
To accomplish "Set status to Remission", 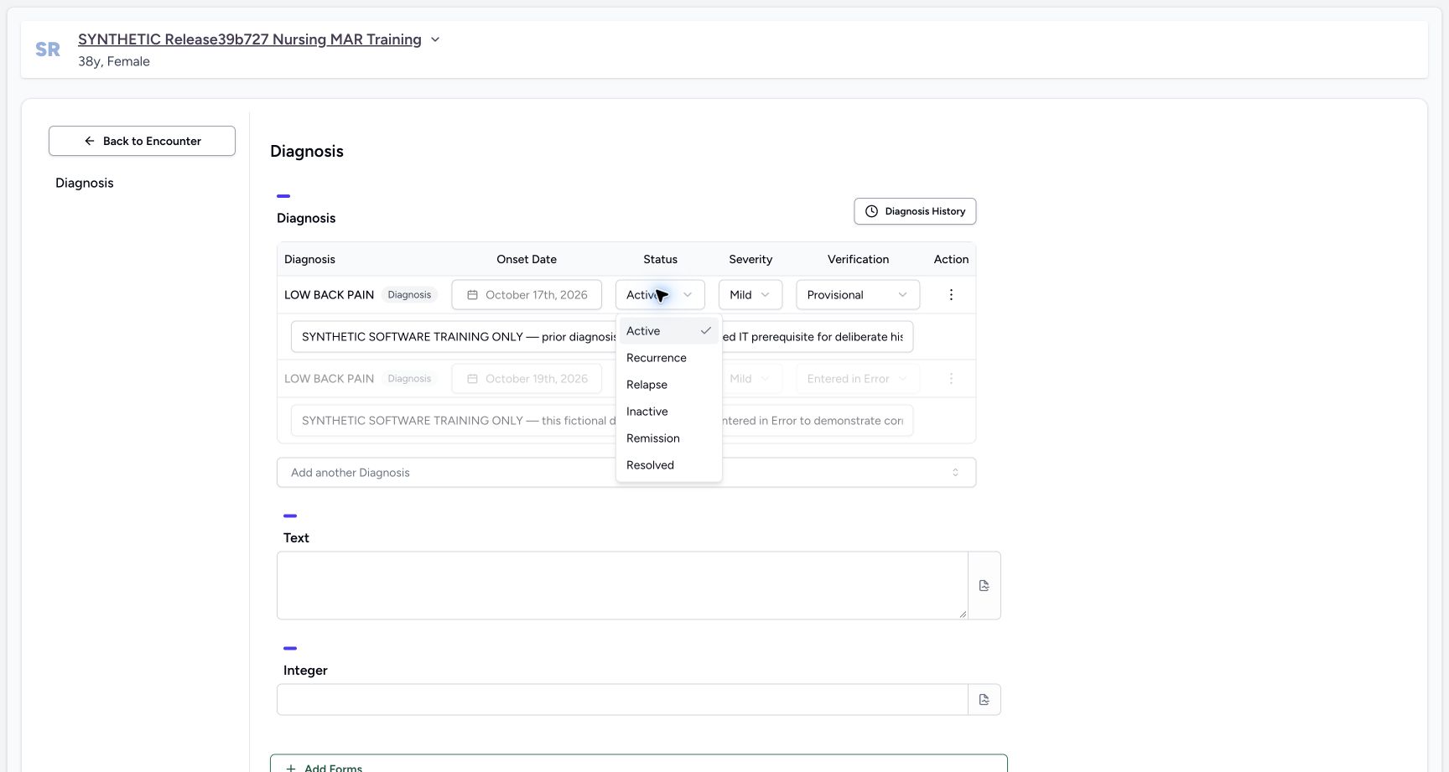I will pos(668,438).
